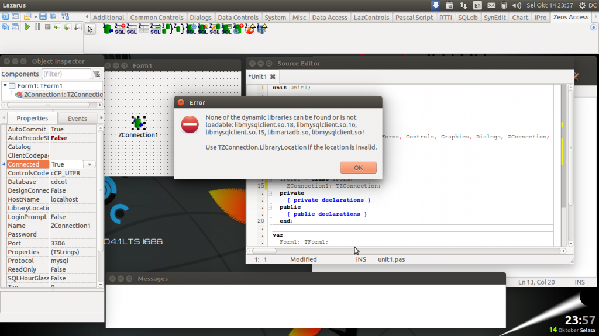Screen dimensions: 599x336
Task: Open the View Units list icon
Action: [5, 27]
